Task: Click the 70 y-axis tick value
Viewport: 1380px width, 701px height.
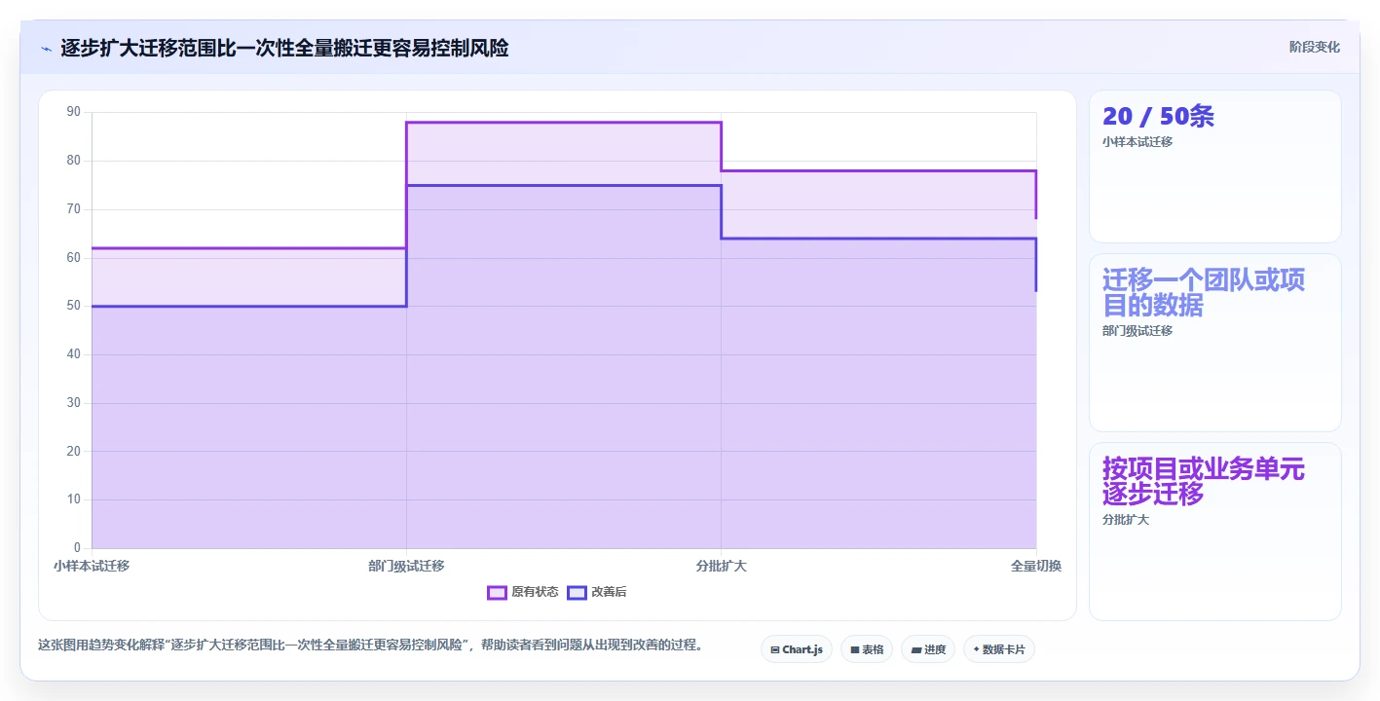Action: point(74,209)
